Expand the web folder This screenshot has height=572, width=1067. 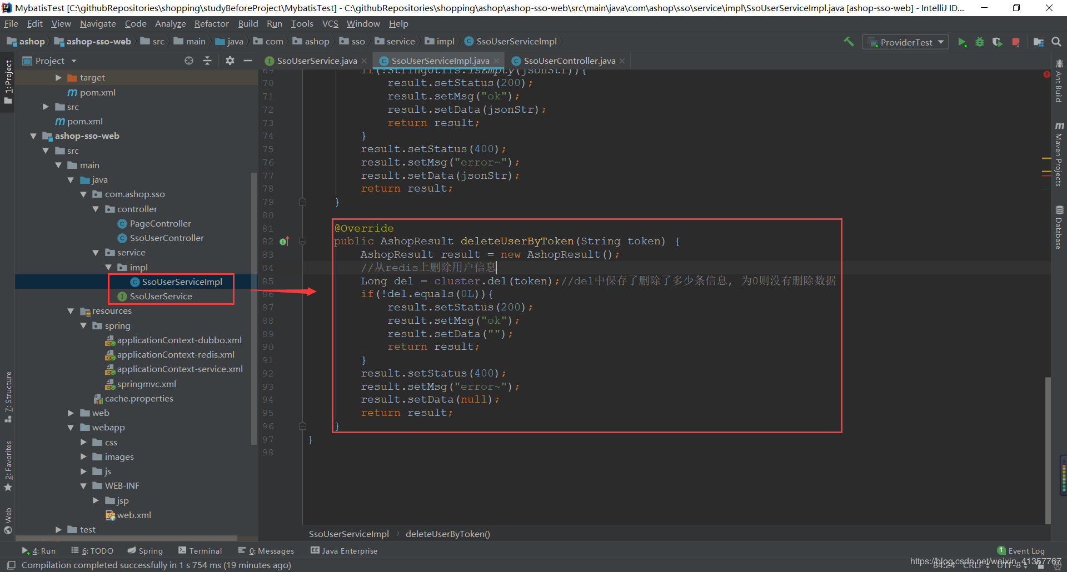click(x=71, y=413)
